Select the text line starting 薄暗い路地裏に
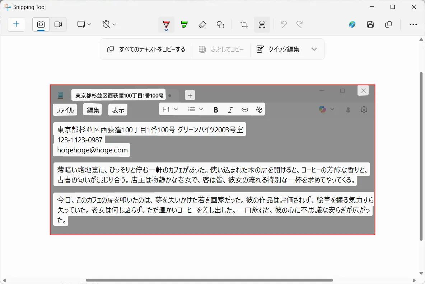425x284 pixels. [x=212, y=170]
